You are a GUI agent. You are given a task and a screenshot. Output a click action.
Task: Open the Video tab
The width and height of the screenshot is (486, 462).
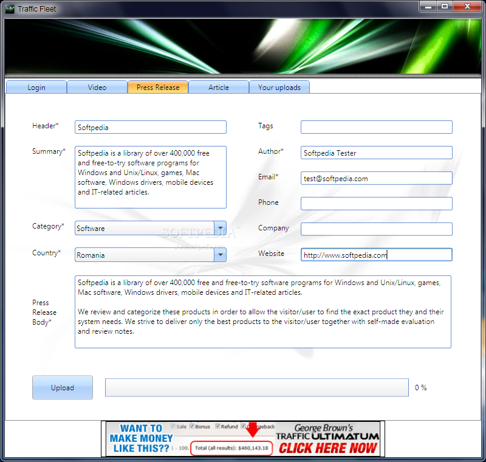pyautogui.click(x=97, y=87)
